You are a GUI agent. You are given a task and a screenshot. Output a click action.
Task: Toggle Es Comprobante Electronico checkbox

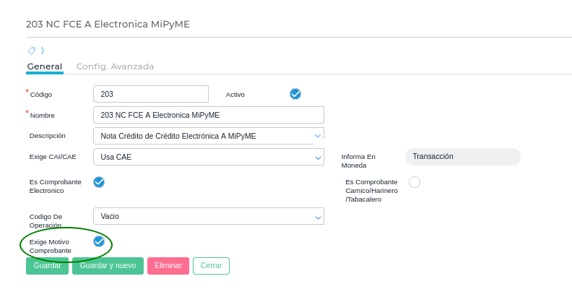pyautogui.click(x=99, y=182)
